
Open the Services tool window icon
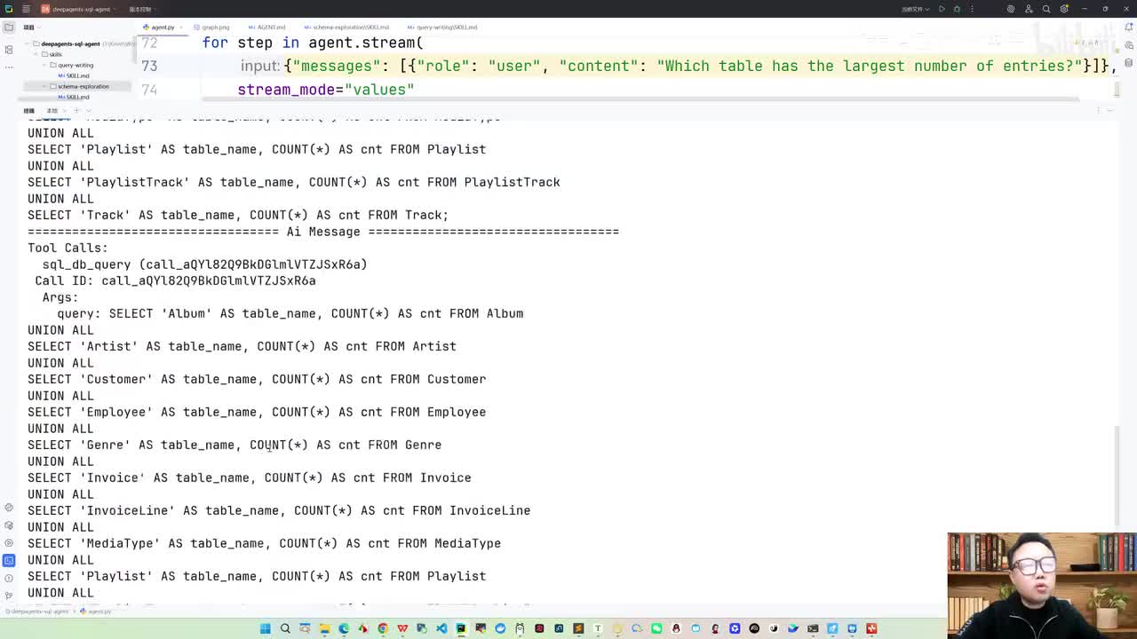coord(9,542)
